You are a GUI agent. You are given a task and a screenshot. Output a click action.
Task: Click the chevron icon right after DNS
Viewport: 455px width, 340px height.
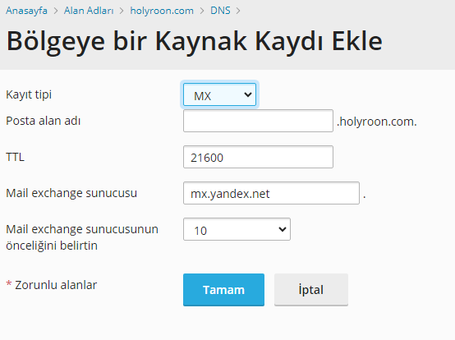[x=238, y=11]
